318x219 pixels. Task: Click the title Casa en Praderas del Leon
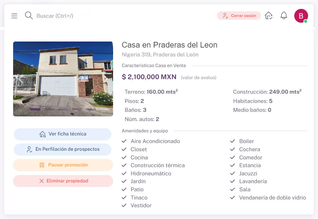(169, 45)
